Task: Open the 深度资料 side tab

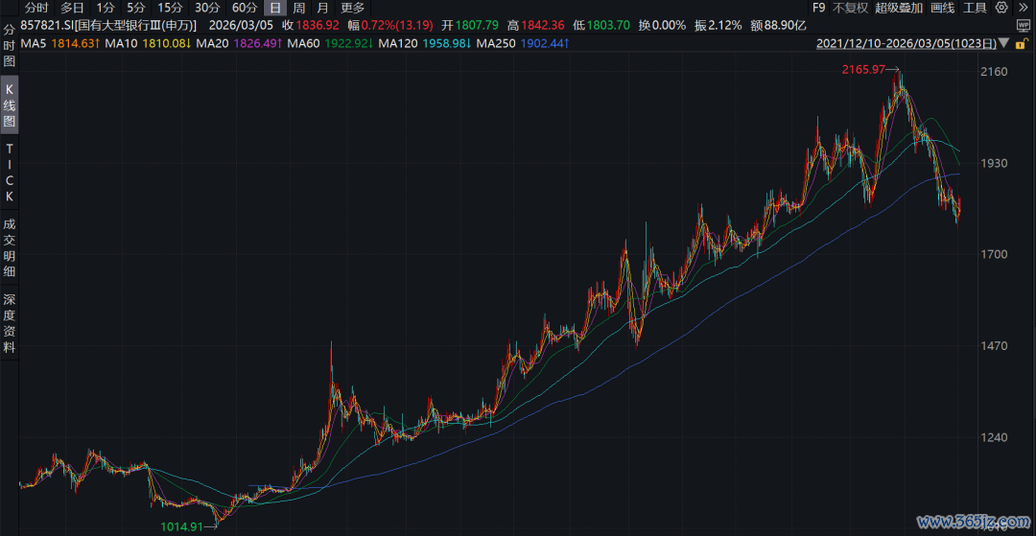Action: pyautogui.click(x=10, y=323)
